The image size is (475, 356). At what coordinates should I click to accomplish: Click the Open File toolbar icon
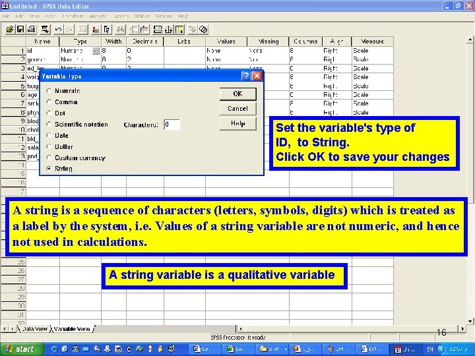tap(10, 30)
